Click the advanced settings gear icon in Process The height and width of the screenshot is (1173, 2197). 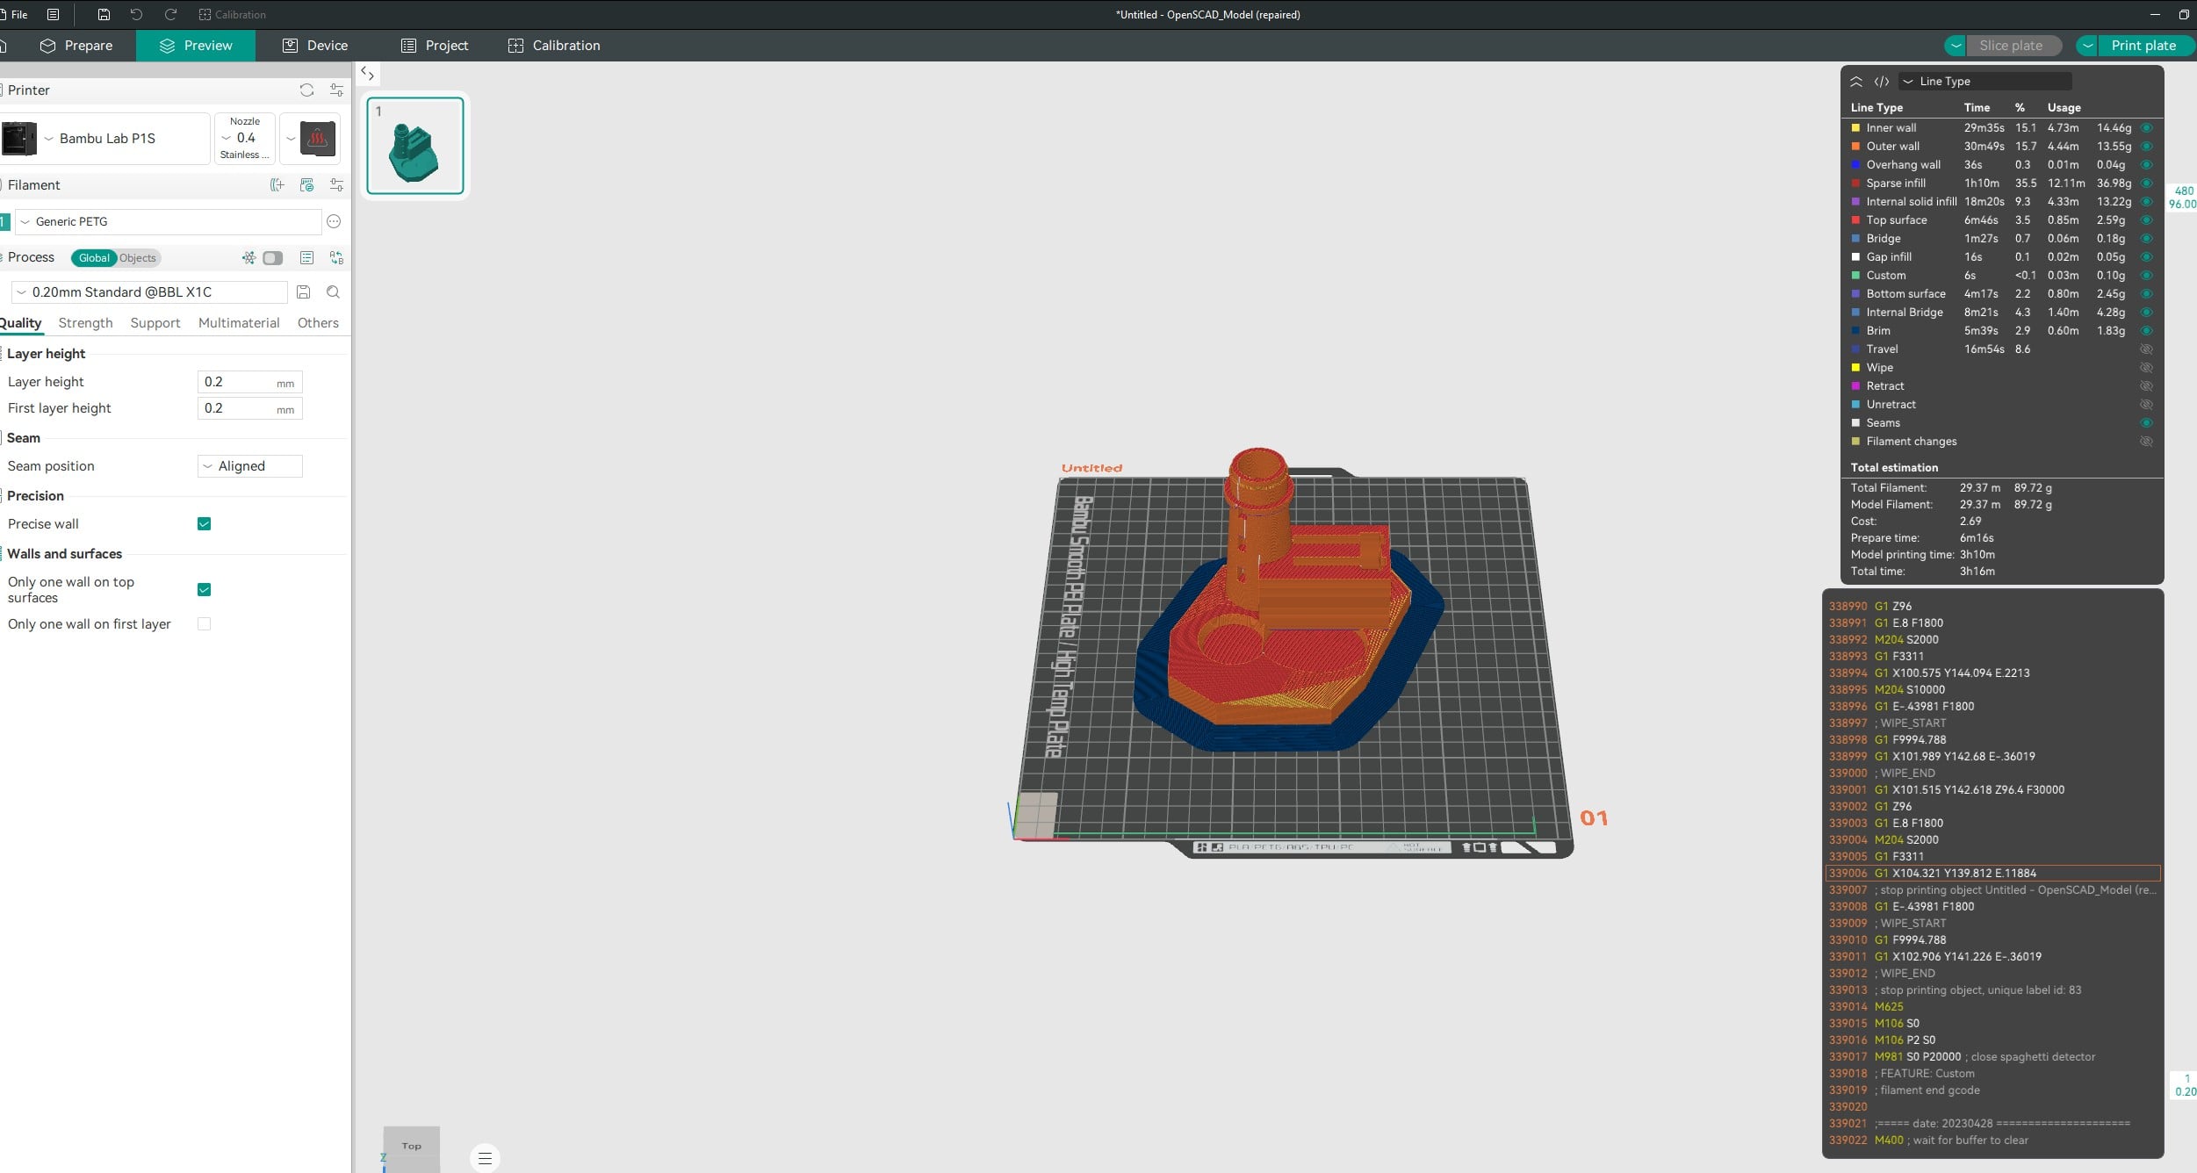coord(249,257)
